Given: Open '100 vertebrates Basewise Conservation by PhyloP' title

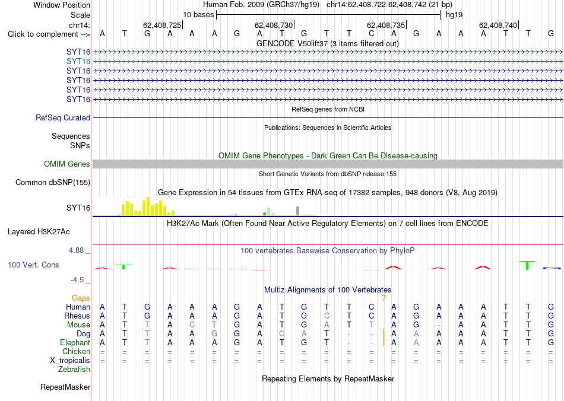Looking at the screenshot, I should tap(328, 251).
